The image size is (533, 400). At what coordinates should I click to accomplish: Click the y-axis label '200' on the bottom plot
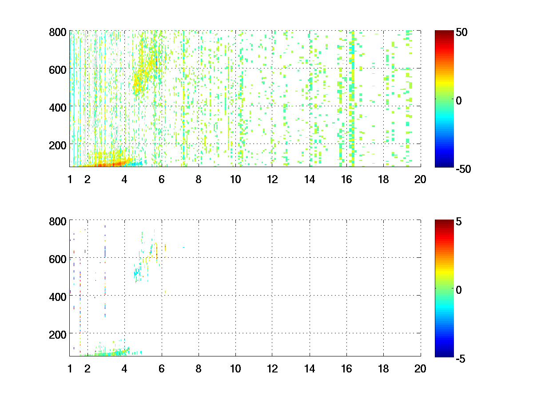(x=58, y=334)
